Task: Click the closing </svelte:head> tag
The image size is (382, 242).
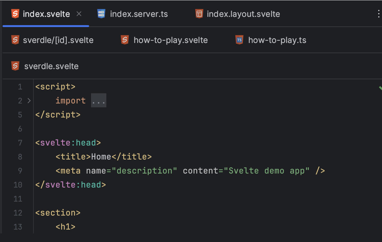Action: 71,185
